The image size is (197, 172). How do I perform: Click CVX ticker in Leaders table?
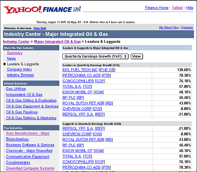[x=98, y=109]
